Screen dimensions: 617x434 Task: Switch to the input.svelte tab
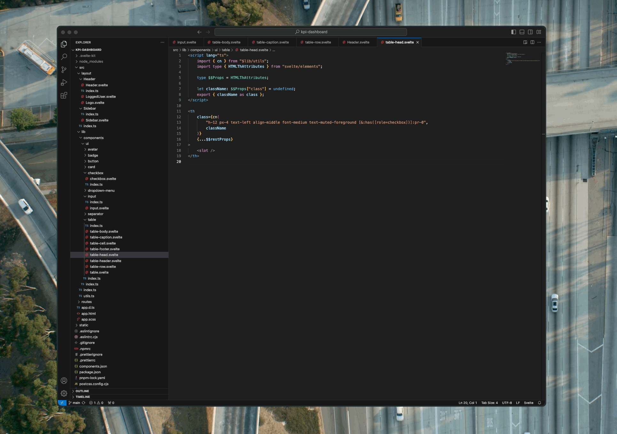pos(186,42)
